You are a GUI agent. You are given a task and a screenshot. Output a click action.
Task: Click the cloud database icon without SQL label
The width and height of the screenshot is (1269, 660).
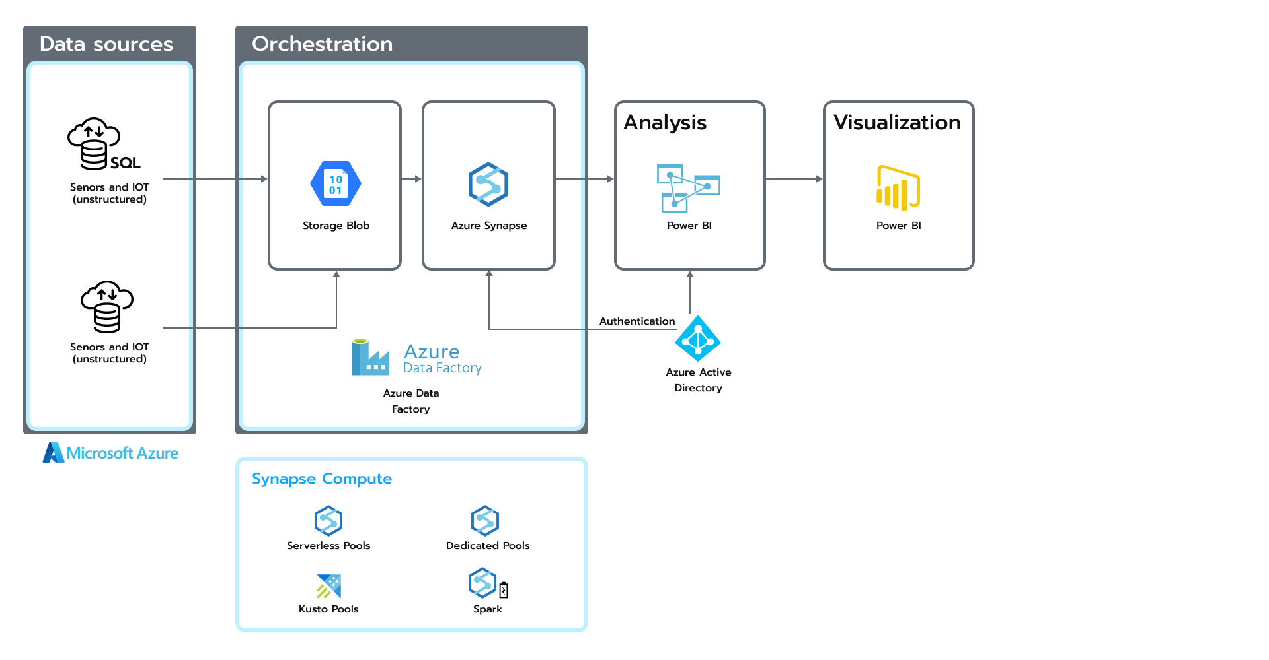click(107, 307)
